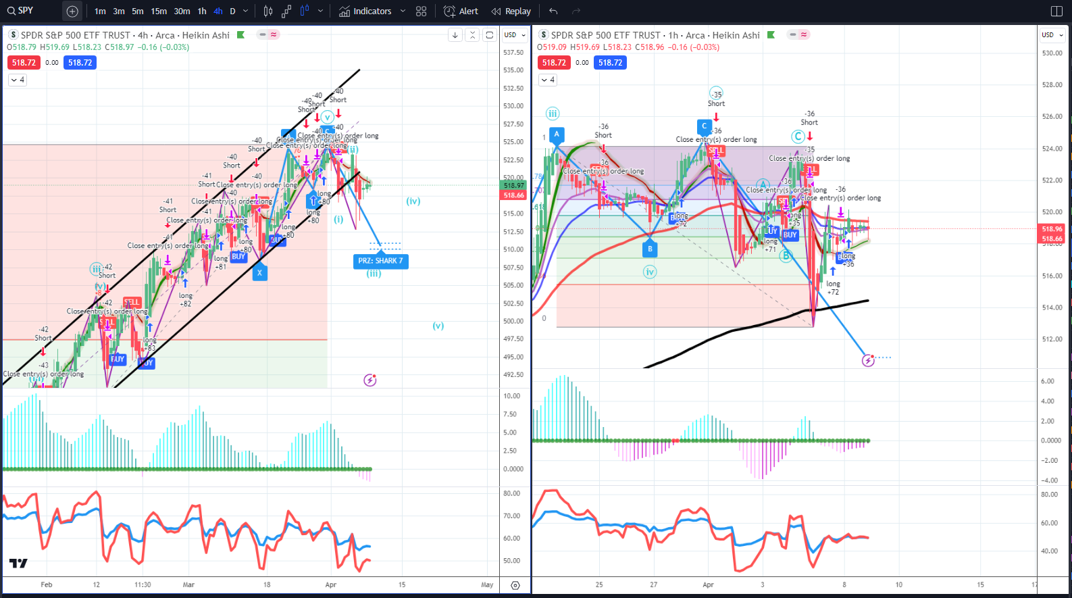Toggle the right chart's pink approximate-data indicator
Viewport: 1072px width, 598px height.
click(804, 34)
